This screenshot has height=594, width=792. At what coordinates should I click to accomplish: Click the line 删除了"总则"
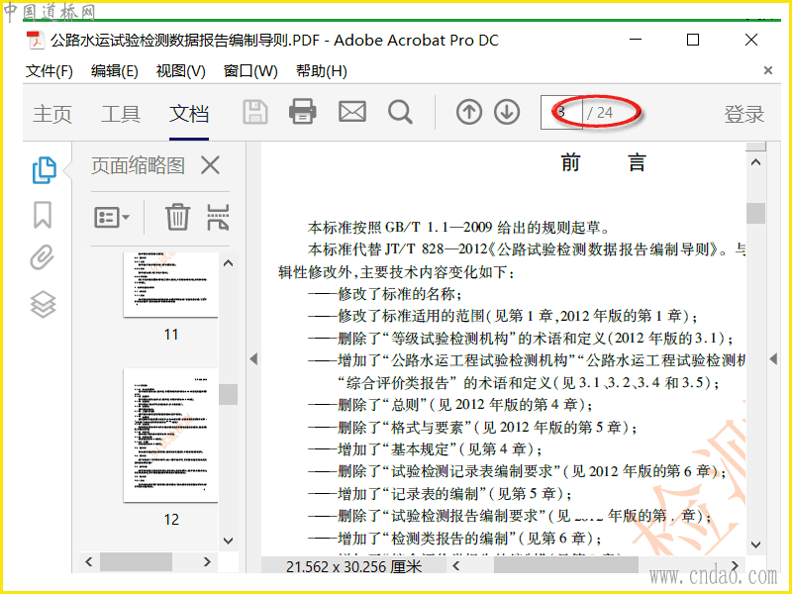tap(450, 405)
